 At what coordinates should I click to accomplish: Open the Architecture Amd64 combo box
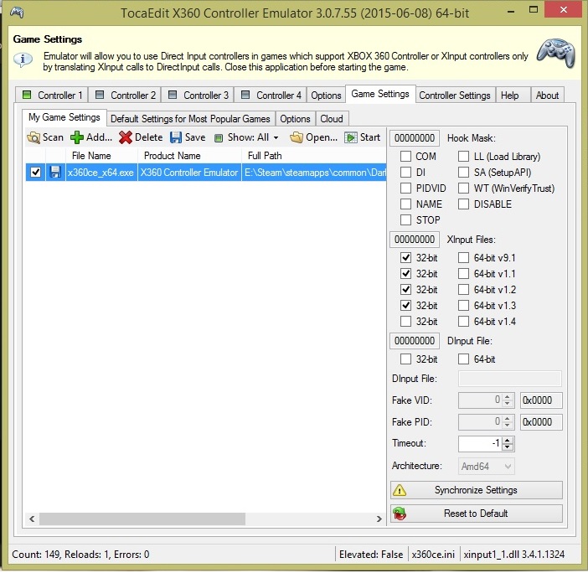(x=486, y=467)
